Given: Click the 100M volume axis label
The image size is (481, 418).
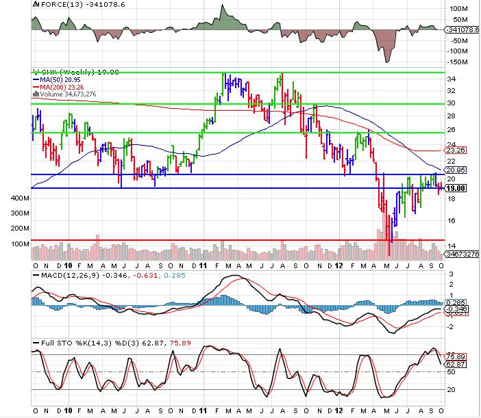Looking at the screenshot, I should coord(21,244).
